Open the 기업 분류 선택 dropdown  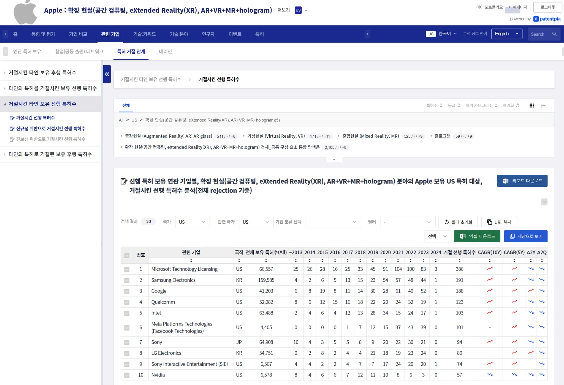click(x=333, y=222)
